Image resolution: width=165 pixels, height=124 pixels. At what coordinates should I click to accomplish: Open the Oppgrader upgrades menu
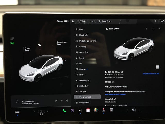[x=82, y=103]
